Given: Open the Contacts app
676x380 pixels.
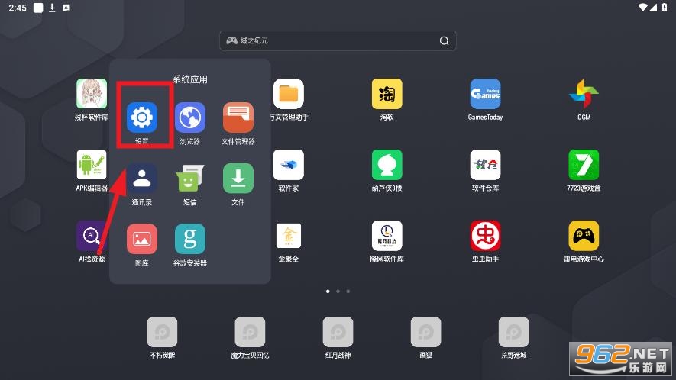Looking at the screenshot, I should click(142, 178).
